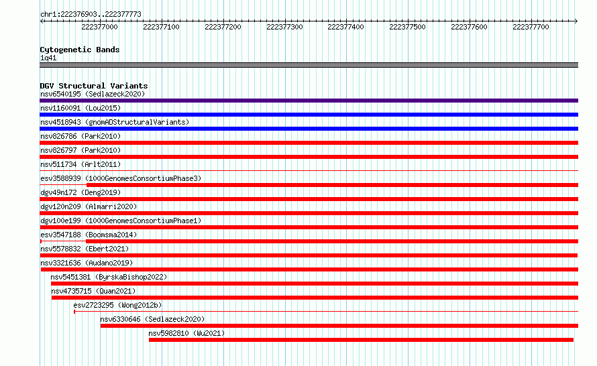Open nsv4518943 (gnomADStructuralVariants) label
Image resolution: width=597 pixels, height=366 pixels.
[115, 122]
